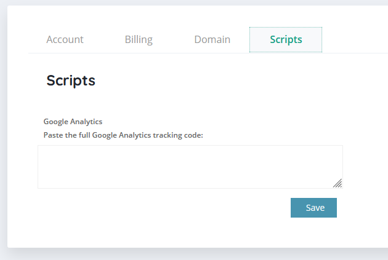This screenshot has height=260, width=388.
Task: Click the Google Analytics label
Action: point(73,122)
